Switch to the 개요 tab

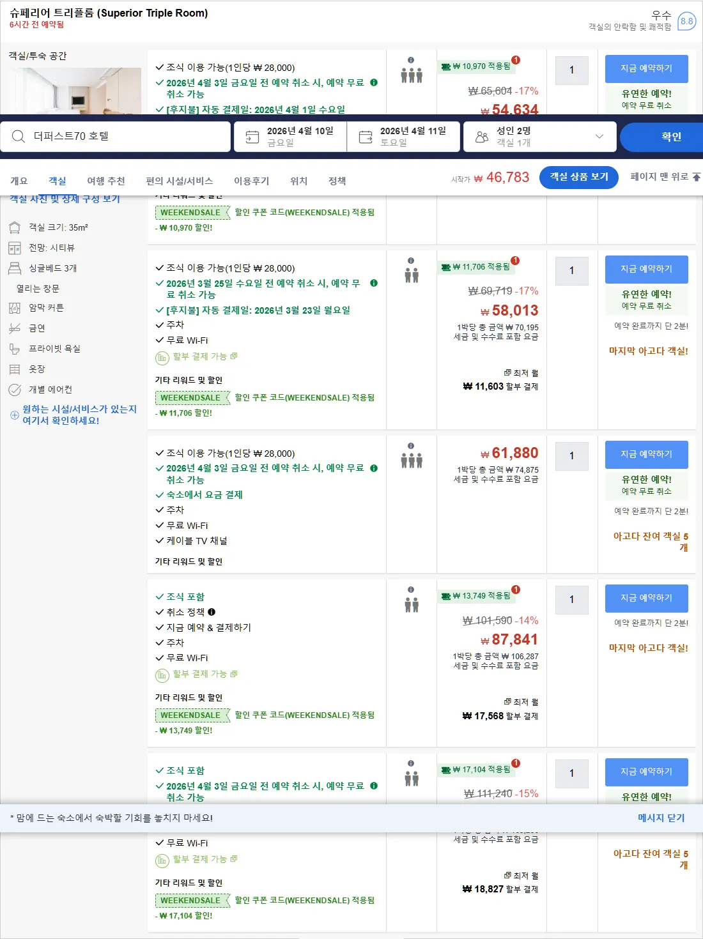pos(19,181)
